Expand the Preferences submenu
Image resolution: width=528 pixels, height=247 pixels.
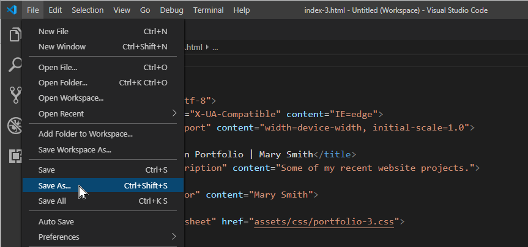103,237
